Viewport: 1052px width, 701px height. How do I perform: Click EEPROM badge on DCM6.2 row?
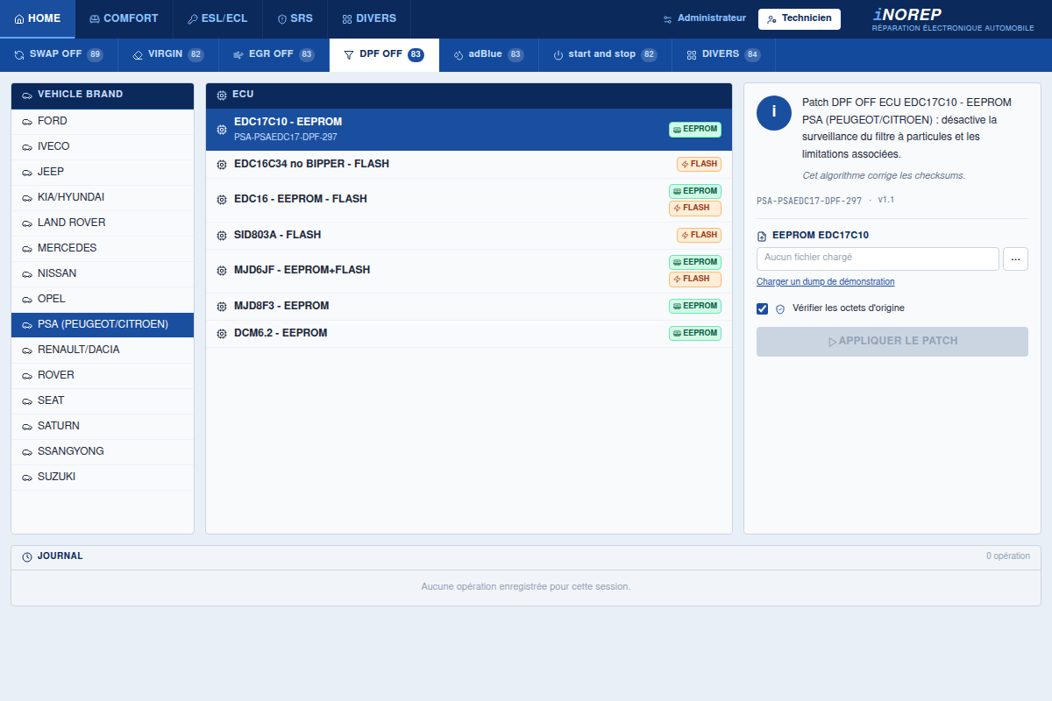coord(695,334)
